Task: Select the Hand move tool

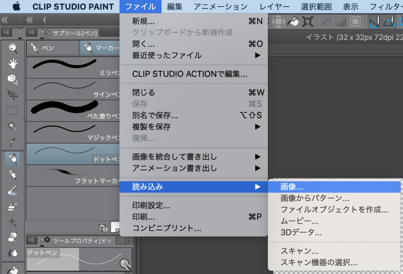Action: (x=13, y=63)
